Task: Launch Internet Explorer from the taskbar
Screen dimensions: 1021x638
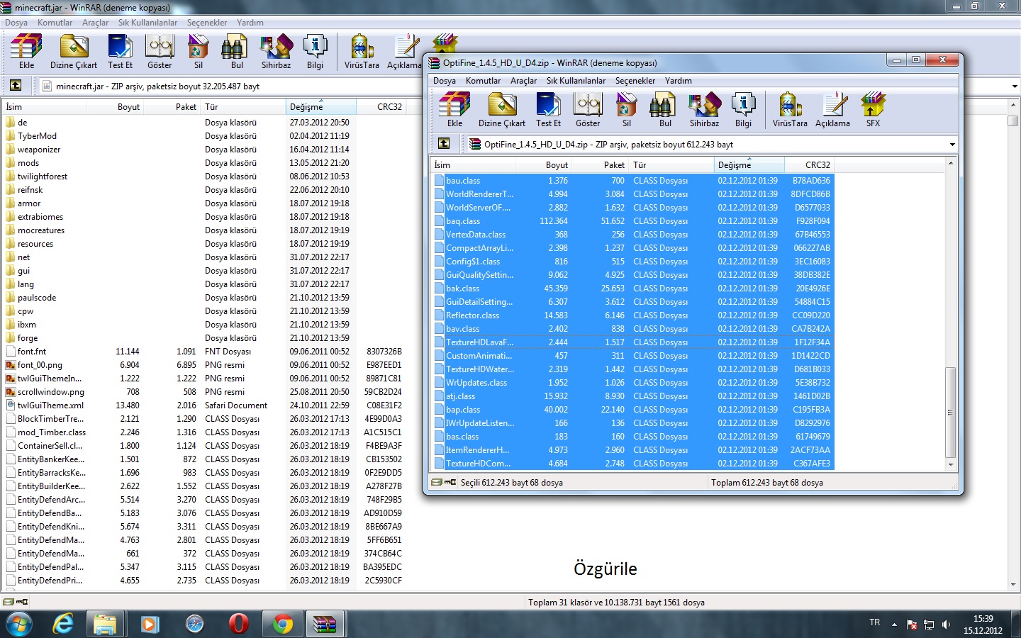Action: [64, 624]
